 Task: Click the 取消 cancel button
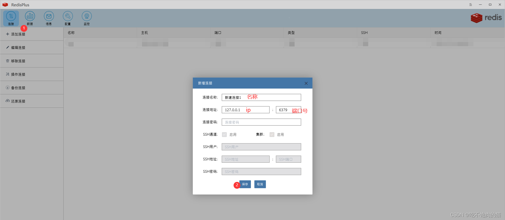point(260,184)
